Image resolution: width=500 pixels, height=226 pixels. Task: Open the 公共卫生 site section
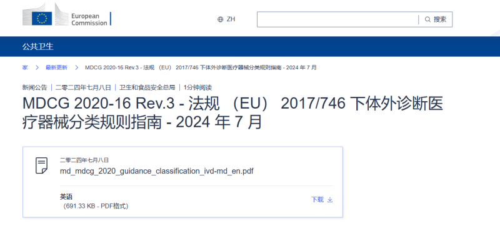(38, 46)
